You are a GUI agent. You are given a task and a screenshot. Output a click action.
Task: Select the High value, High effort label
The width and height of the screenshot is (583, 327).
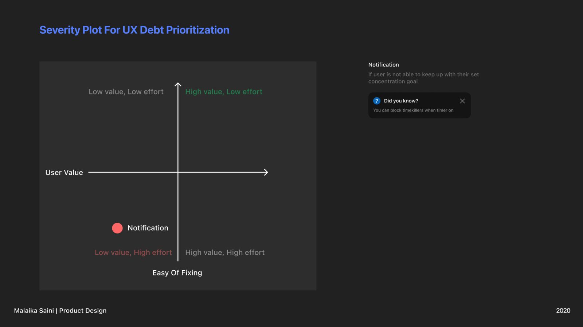(x=225, y=253)
